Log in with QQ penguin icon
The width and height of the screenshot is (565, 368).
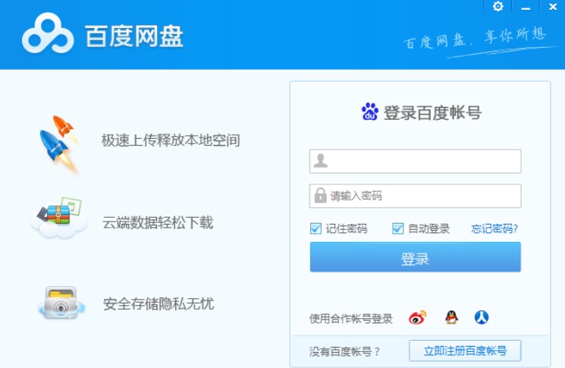(451, 317)
